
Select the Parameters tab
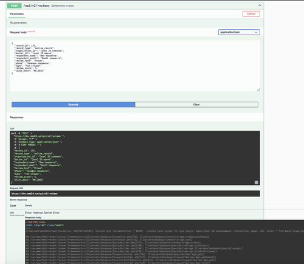pos(16,14)
